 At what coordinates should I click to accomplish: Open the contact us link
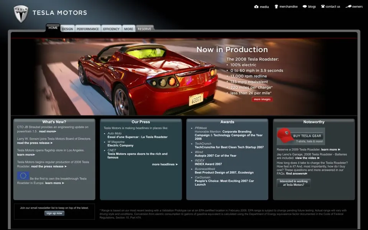click(333, 7)
